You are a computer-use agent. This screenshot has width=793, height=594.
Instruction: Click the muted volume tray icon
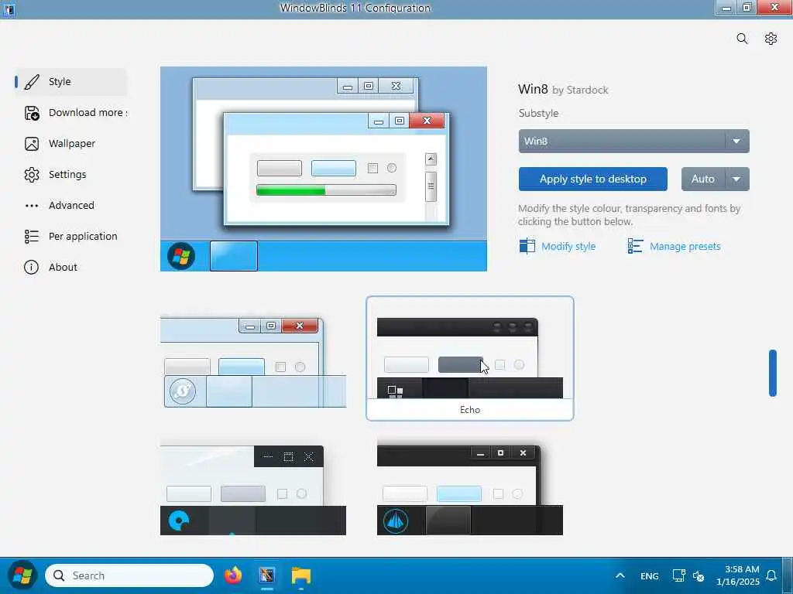[699, 575]
